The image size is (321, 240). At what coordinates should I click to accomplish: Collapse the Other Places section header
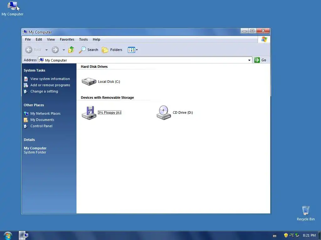pos(34,105)
